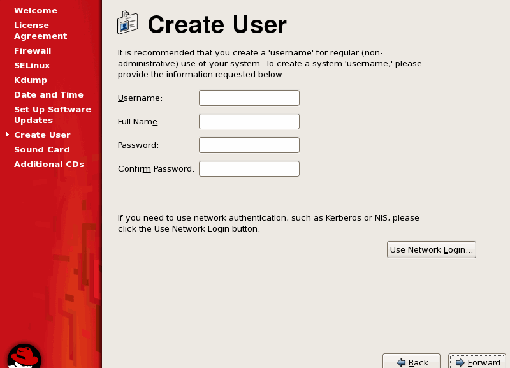Select the Confirm Password field
Screen dimensions: 510x368
pos(249,168)
